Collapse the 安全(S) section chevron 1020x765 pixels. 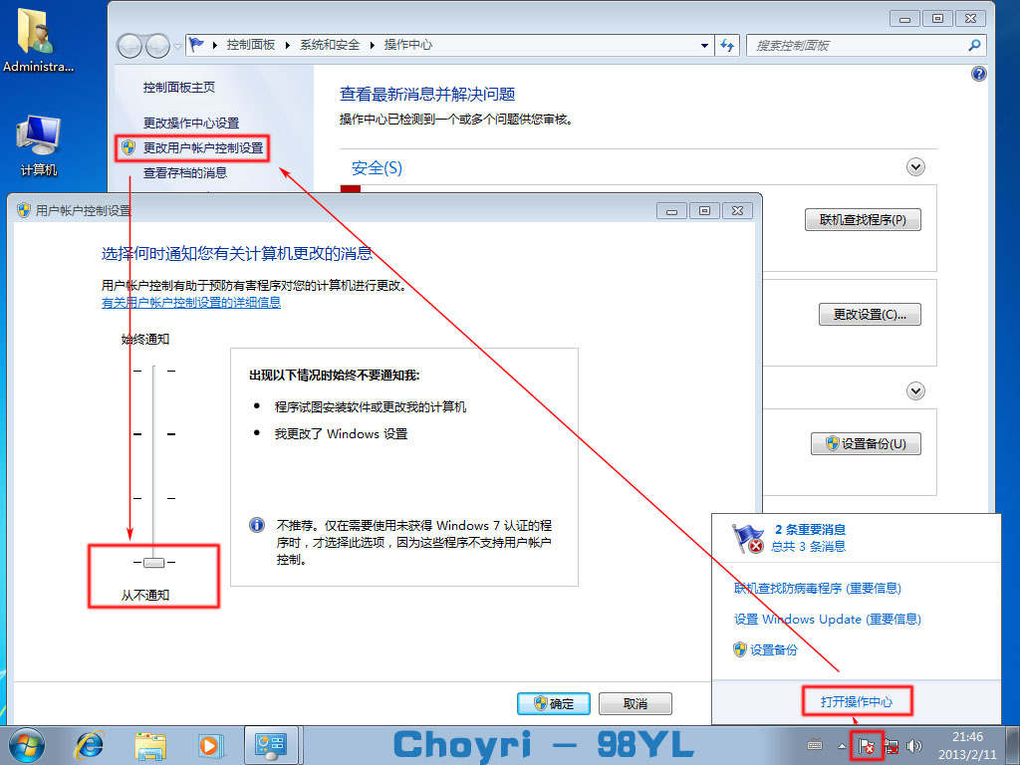(915, 166)
